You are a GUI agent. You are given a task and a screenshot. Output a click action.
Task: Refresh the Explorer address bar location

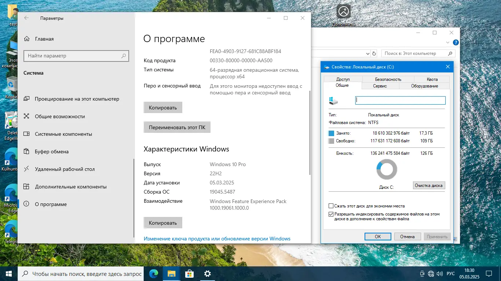(x=374, y=53)
